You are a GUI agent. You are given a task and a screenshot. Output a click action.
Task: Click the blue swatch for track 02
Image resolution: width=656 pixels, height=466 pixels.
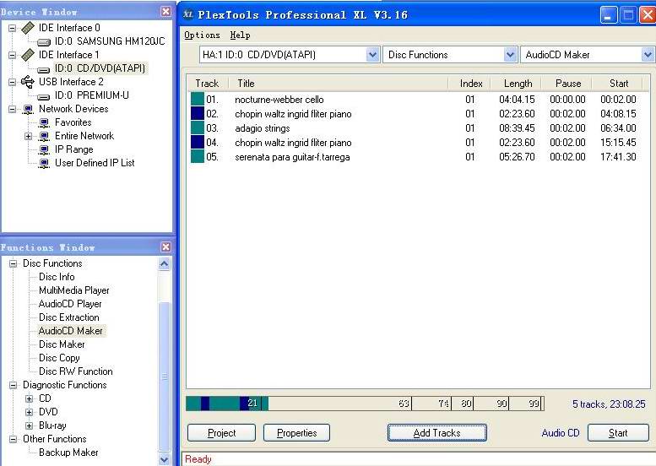coord(197,113)
